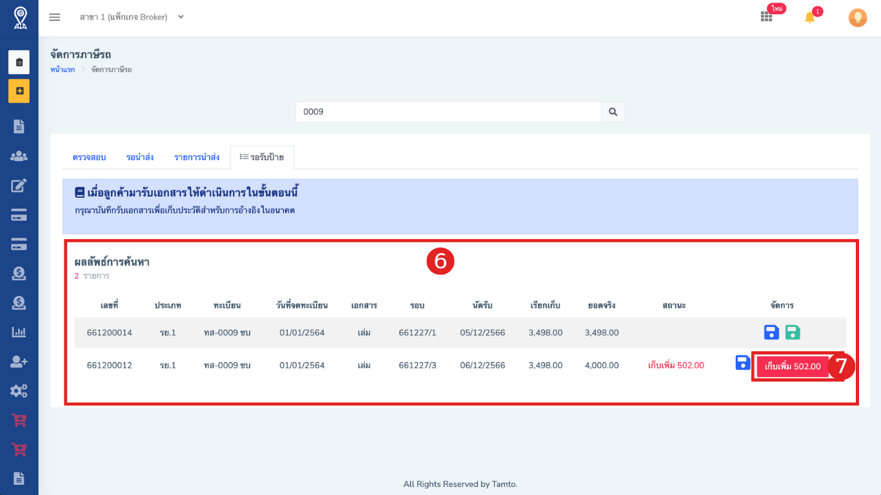Go to หน้าแรก breadcrumb link
The width and height of the screenshot is (881, 495).
(x=63, y=70)
